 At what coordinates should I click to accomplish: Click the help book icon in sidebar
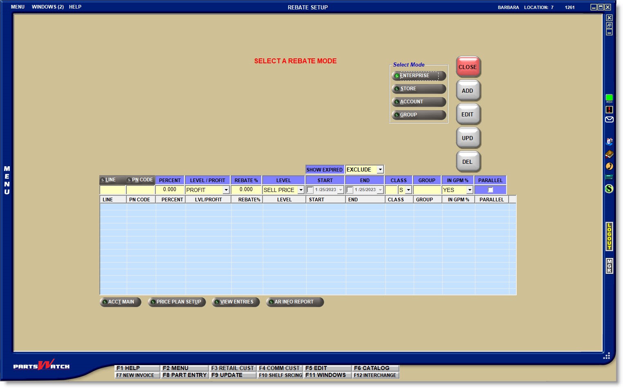[609, 154]
